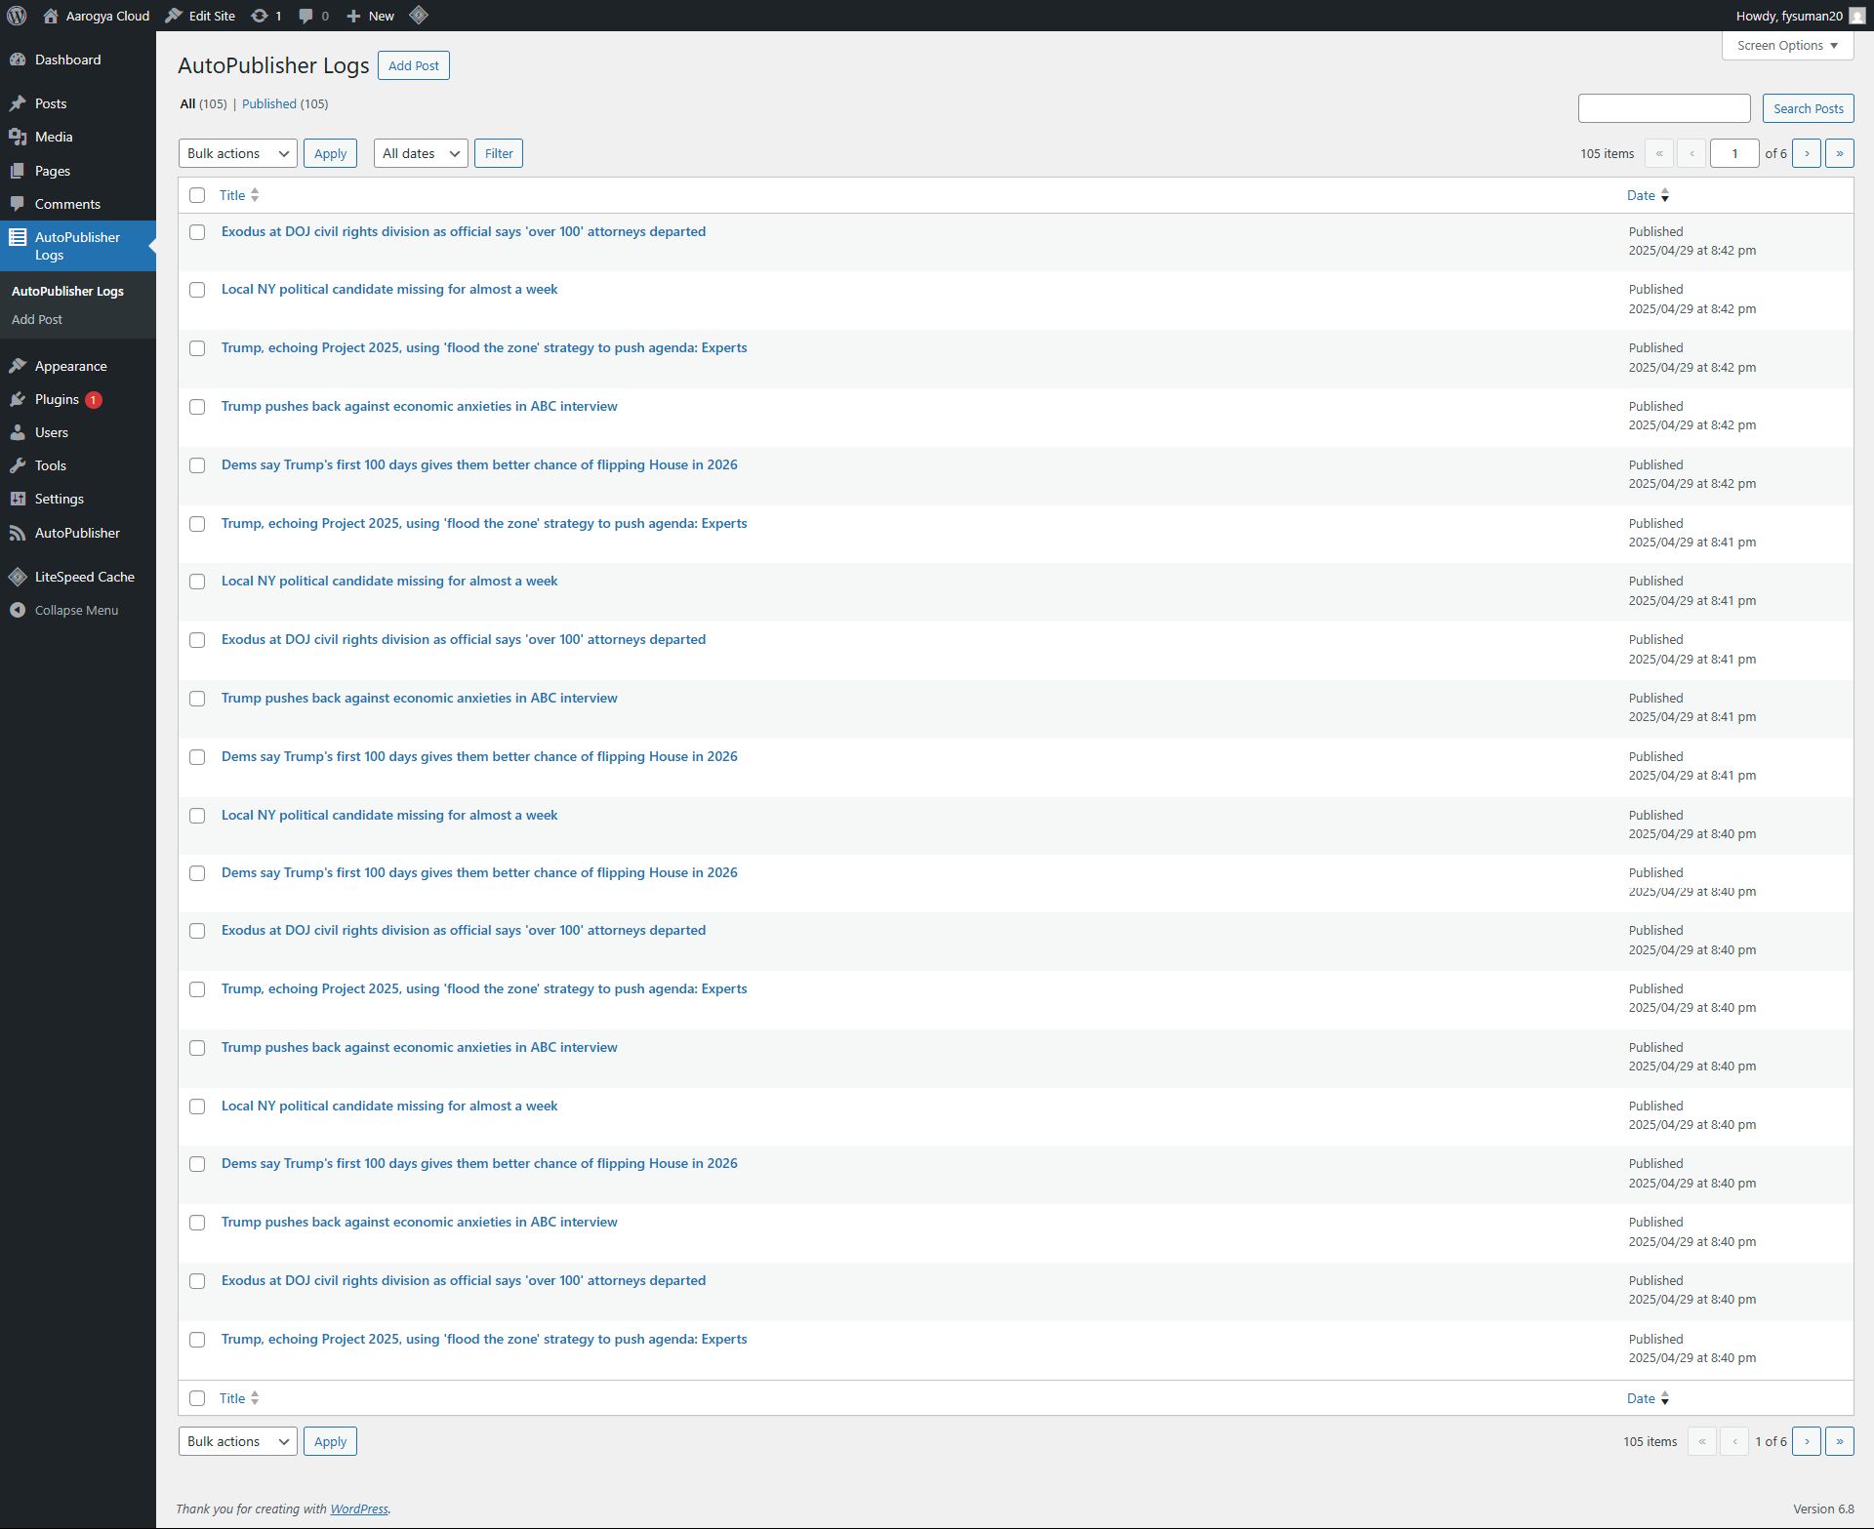Open the Media library sidebar icon
Screen dimensions: 1874x1529
tap(18, 137)
